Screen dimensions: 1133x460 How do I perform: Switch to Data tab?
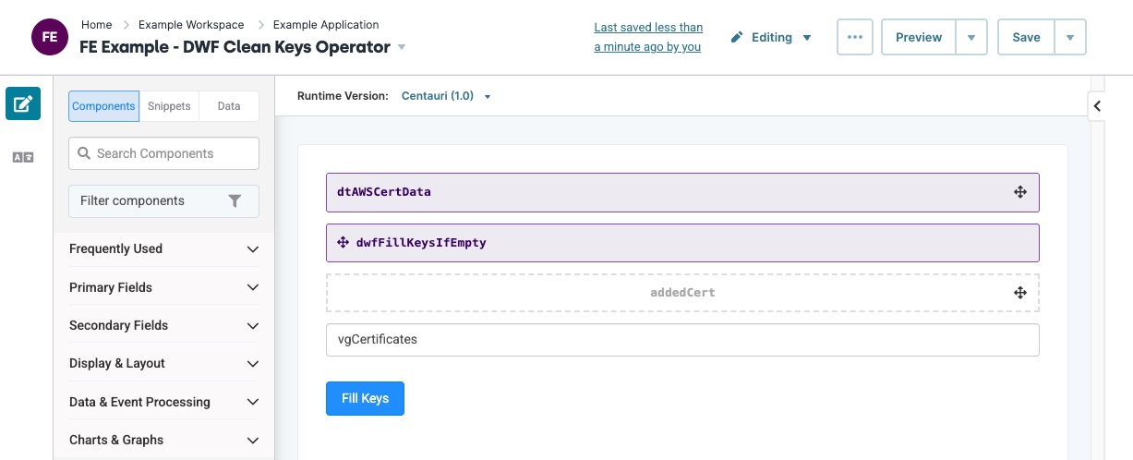pos(229,106)
